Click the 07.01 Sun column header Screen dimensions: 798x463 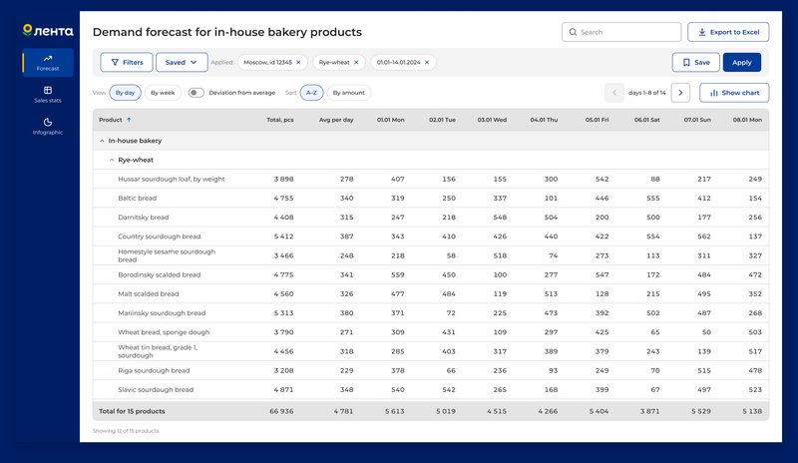[697, 120]
